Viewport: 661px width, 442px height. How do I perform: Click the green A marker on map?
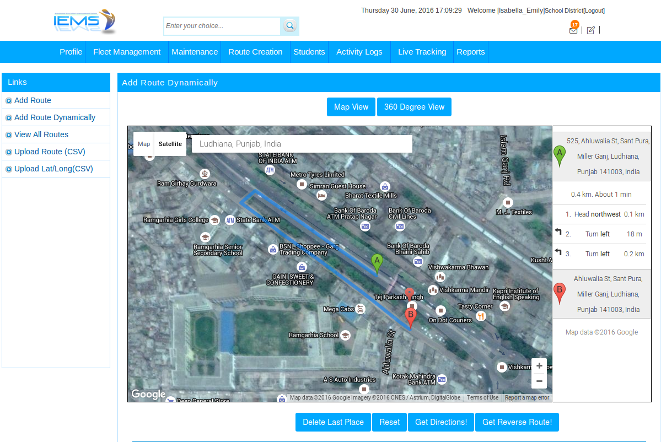377,263
